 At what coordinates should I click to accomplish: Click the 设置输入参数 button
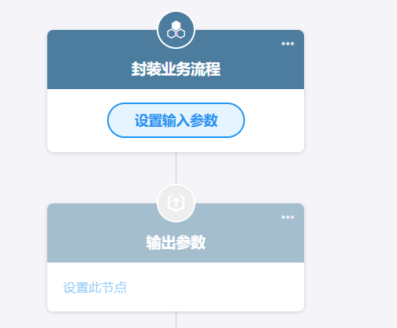tap(176, 120)
